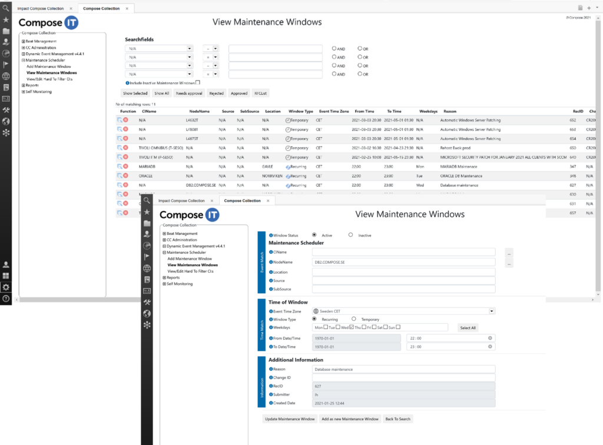
Task: Collapse Dynamic Event Management in foreground window tree
Action: coord(164,246)
